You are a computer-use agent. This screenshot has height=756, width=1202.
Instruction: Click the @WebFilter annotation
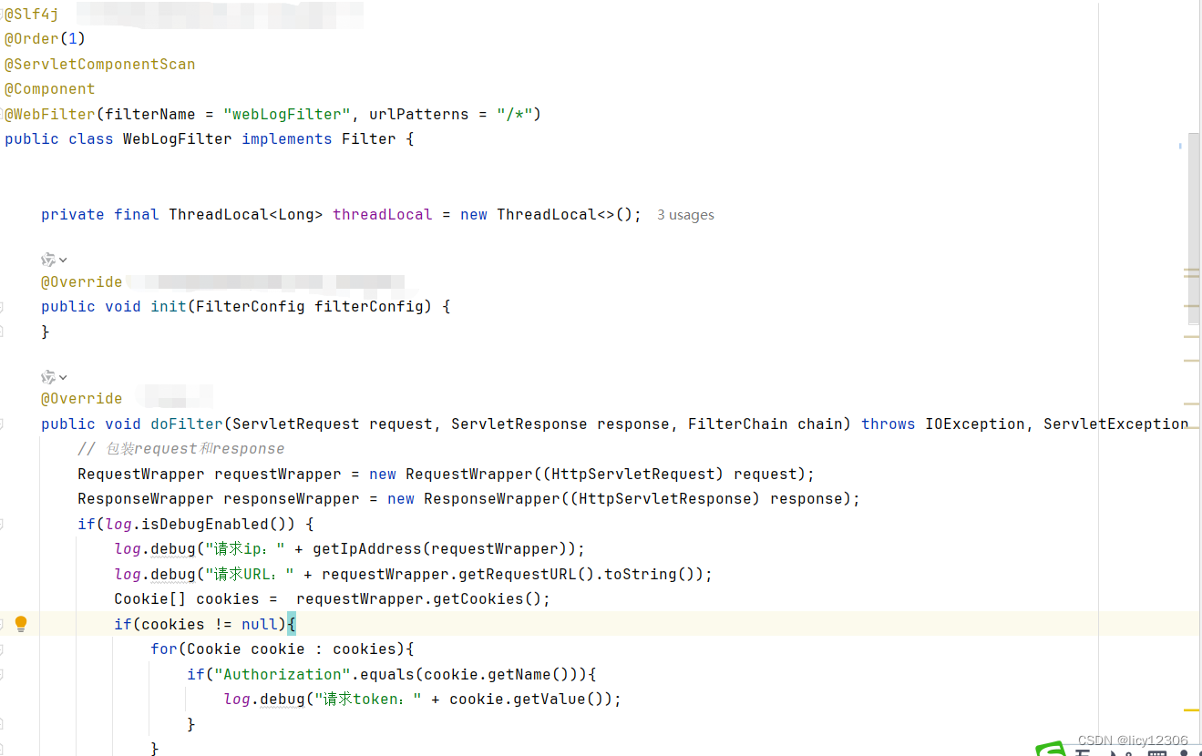pos(50,114)
